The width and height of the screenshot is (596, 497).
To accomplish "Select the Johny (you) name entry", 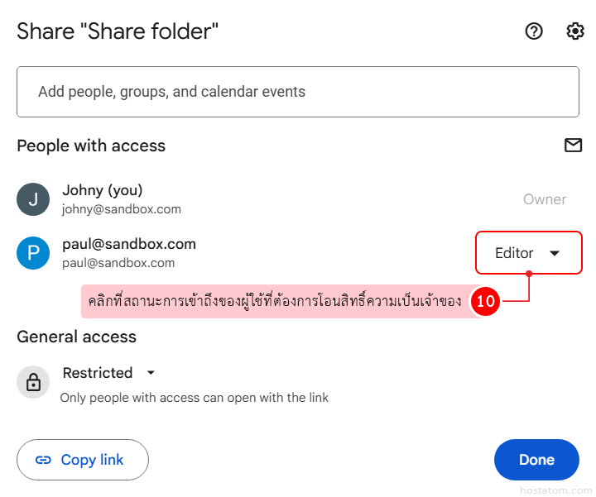I will click(103, 190).
